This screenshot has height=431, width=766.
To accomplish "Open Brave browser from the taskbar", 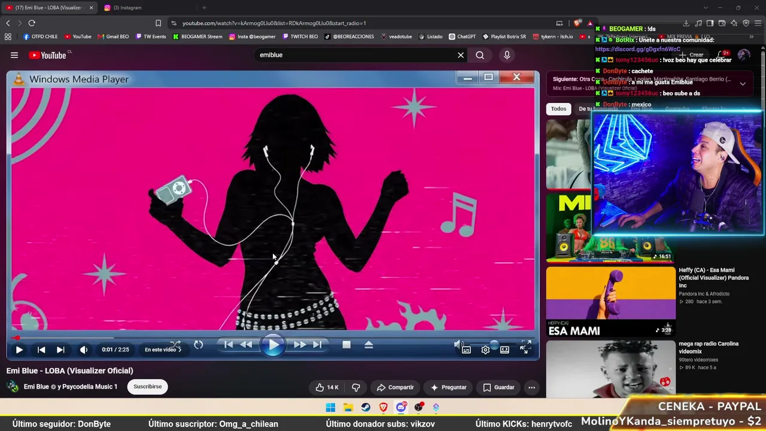I will pos(383,408).
